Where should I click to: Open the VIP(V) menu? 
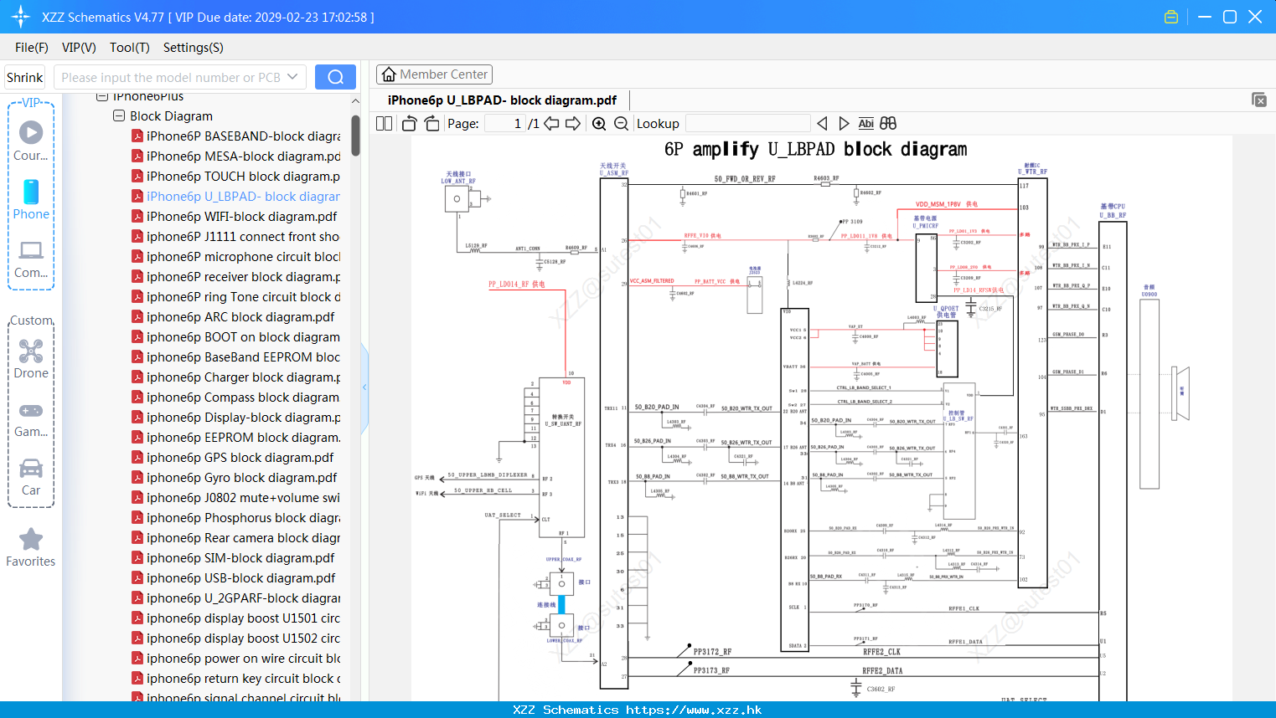coord(79,48)
